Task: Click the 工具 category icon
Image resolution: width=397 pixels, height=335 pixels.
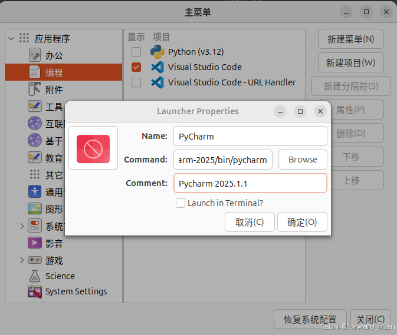Action: pos(35,106)
